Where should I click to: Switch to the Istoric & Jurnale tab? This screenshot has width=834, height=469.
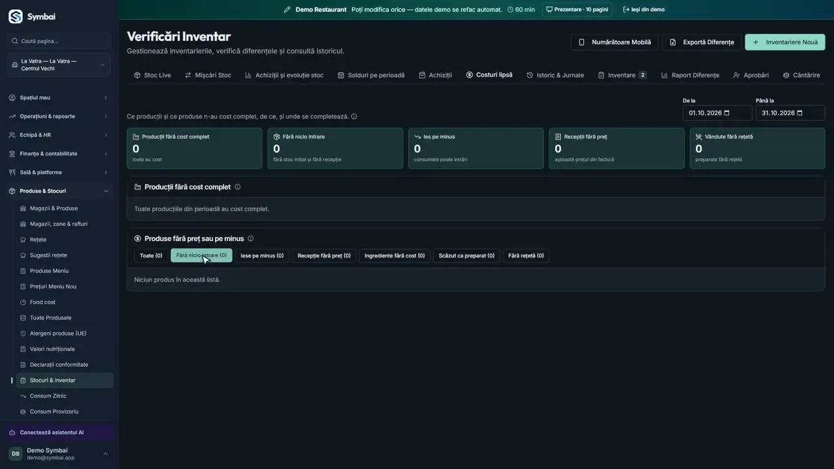[555, 76]
